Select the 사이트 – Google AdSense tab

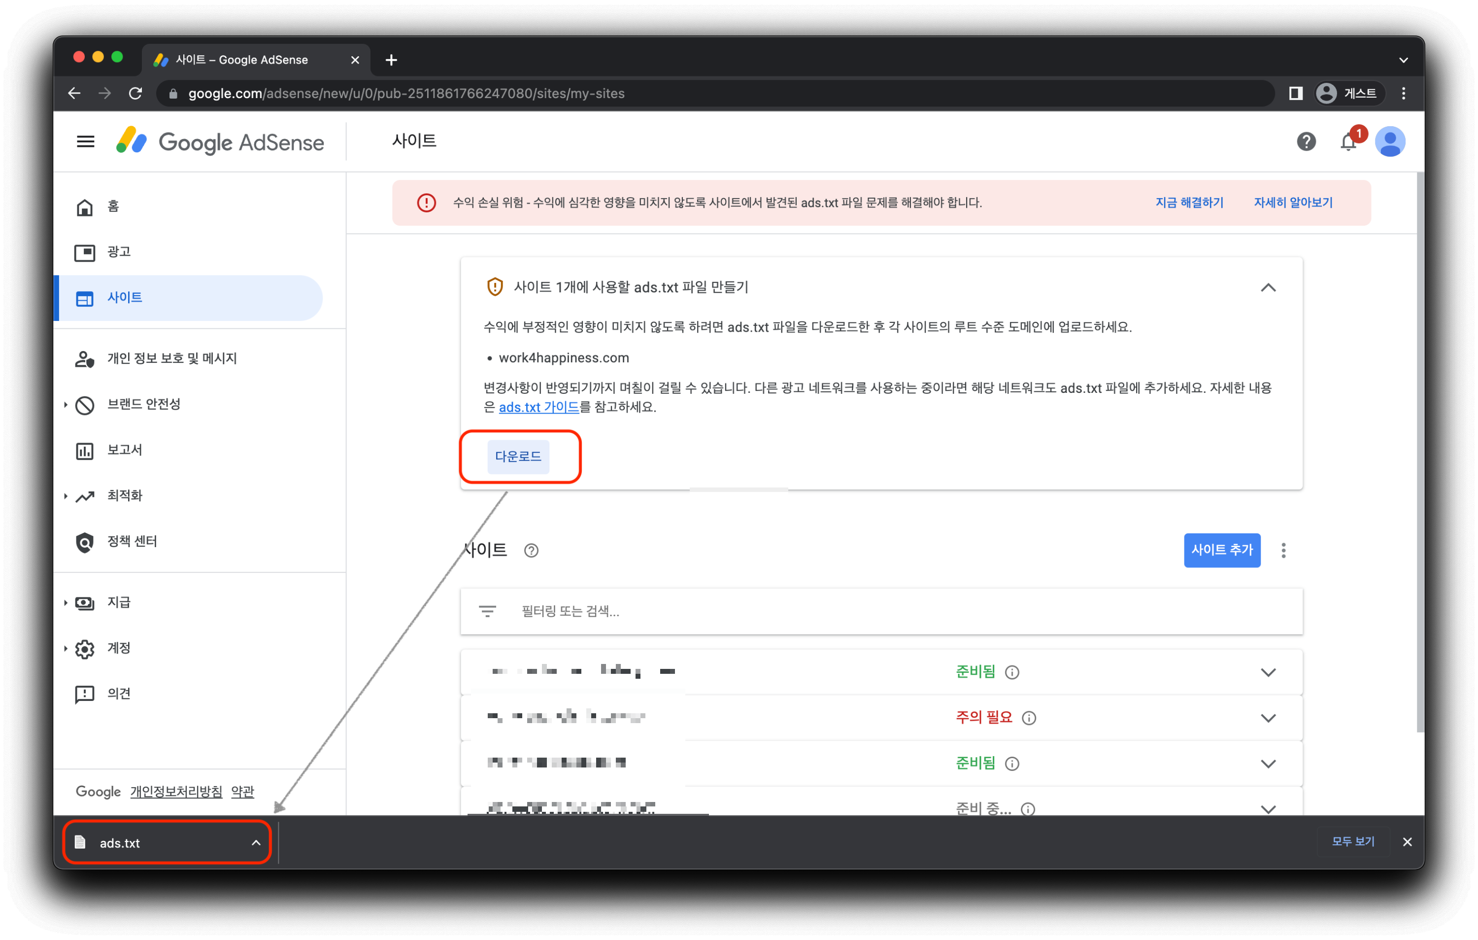pos(256,60)
